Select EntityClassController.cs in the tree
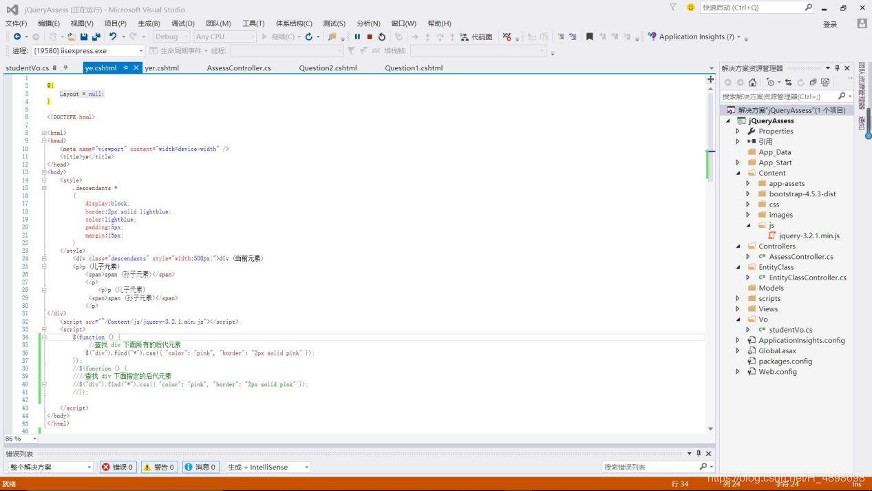Viewport: 872px width, 491px height. [x=807, y=278]
